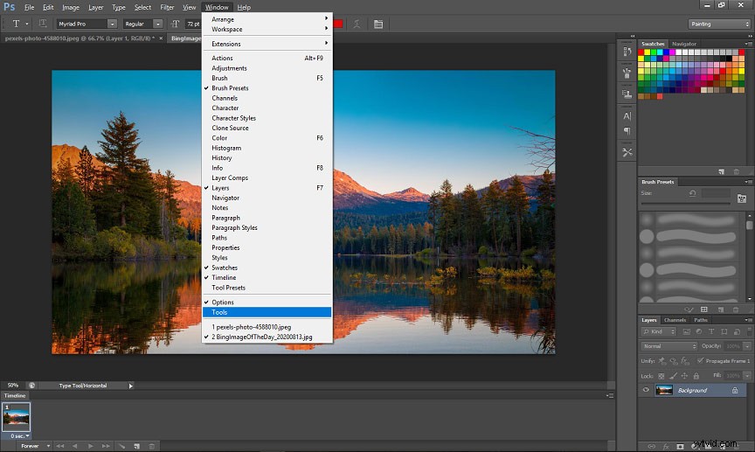Add a layer mask icon
The width and height of the screenshot is (755, 452).
tap(680, 447)
